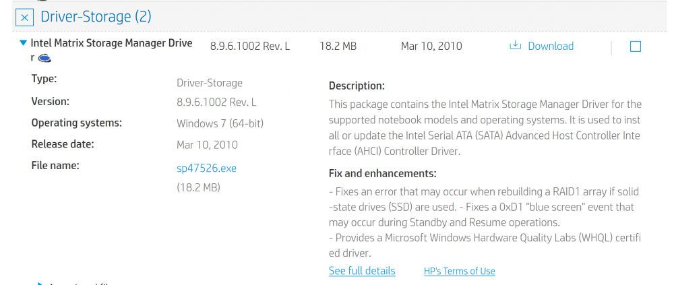Open the sp47526.exe file link
Image resolution: width=674 pixels, height=285 pixels.
[x=206, y=168]
